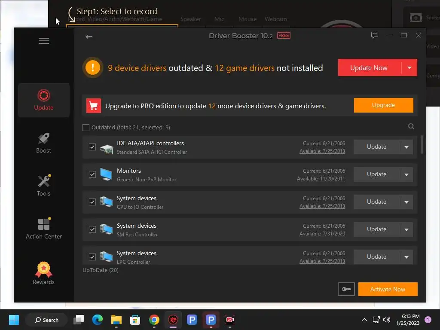Viewport: 440px width, 330px height.
Task: Open Task View on the taskbar
Action: [79, 320]
